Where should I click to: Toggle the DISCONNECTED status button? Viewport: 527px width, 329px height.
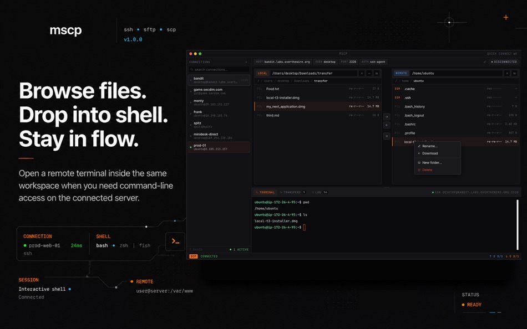click(504, 62)
